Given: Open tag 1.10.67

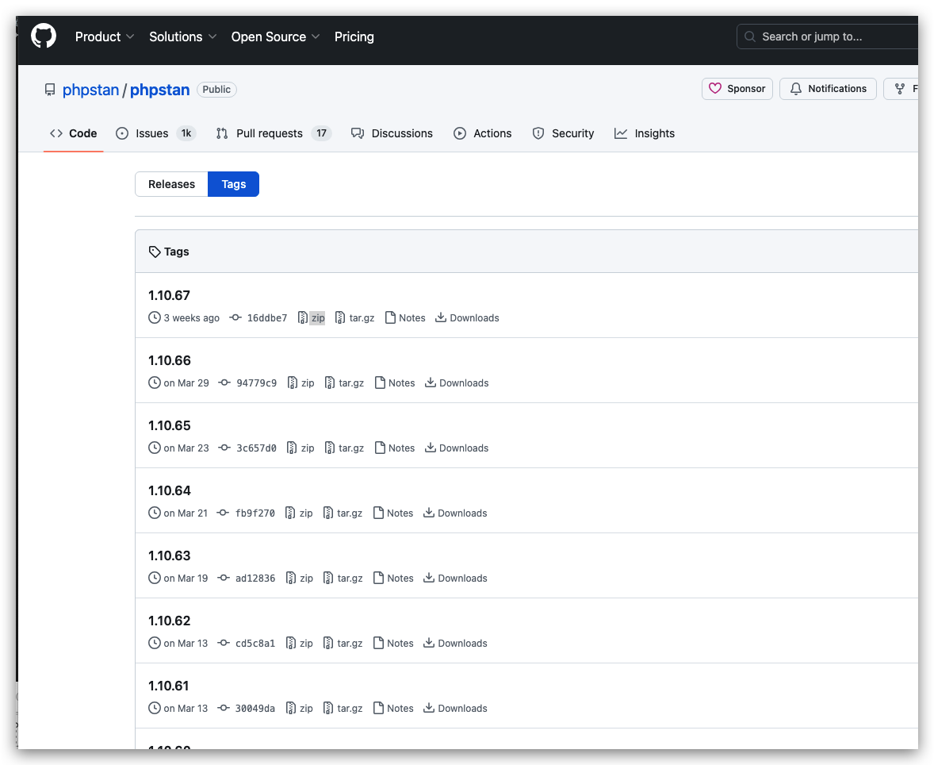Looking at the screenshot, I should 169,296.
